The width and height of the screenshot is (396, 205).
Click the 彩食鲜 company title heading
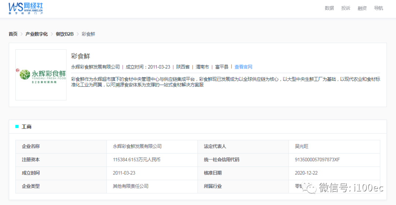pyautogui.click(x=80, y=56)
